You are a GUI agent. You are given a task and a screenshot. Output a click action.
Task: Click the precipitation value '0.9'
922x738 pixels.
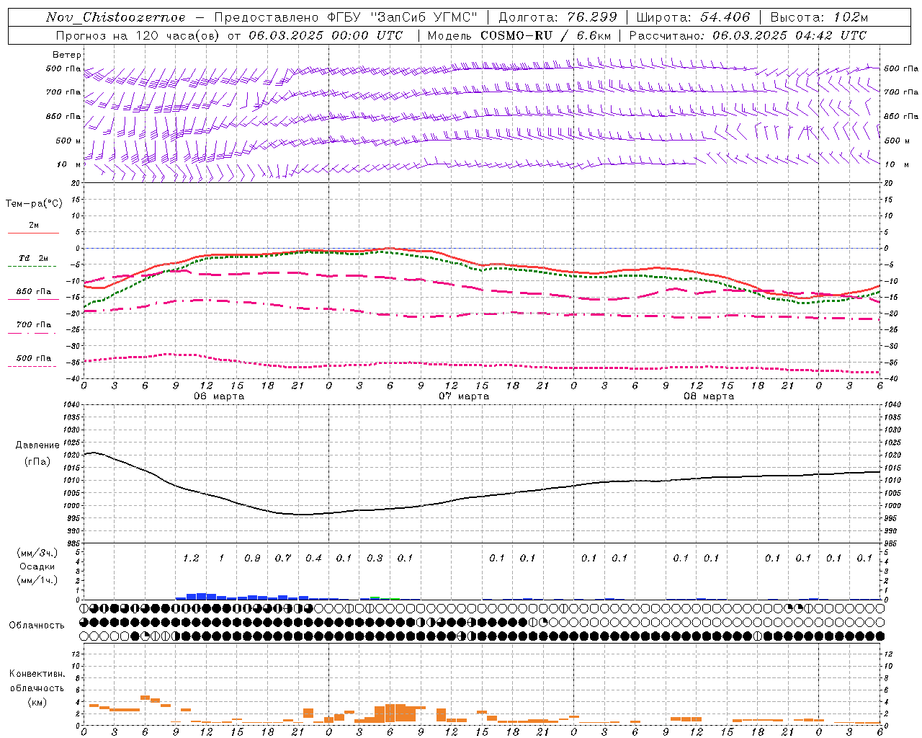(252, 559)
